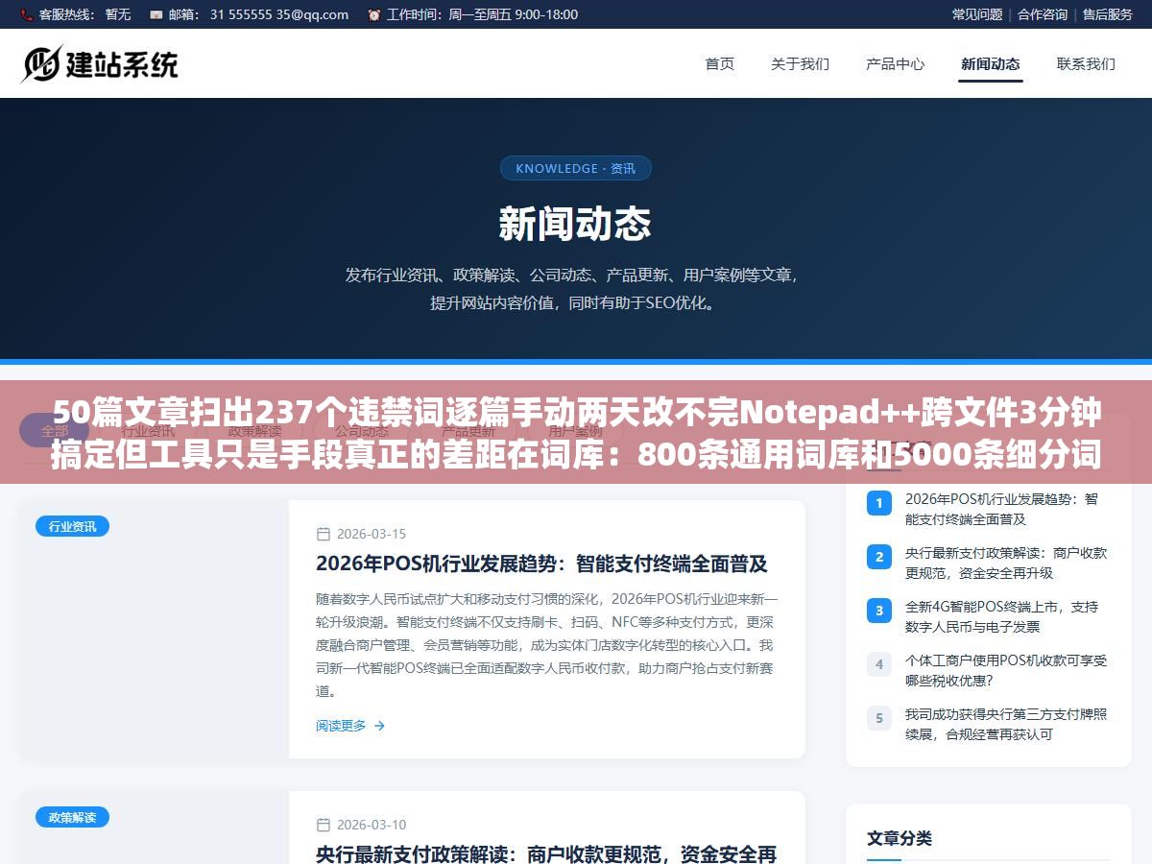
Task: Click the 客服热线: 暂无 text
Action: click(x=84, y=14)
